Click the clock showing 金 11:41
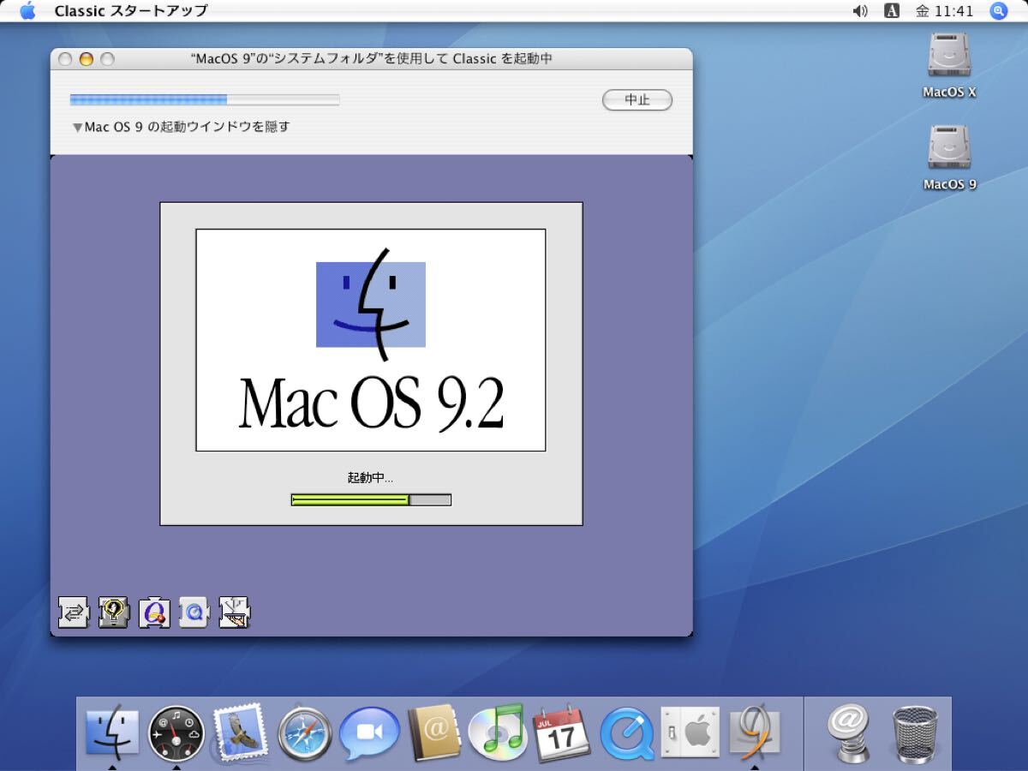 (945, 11)
